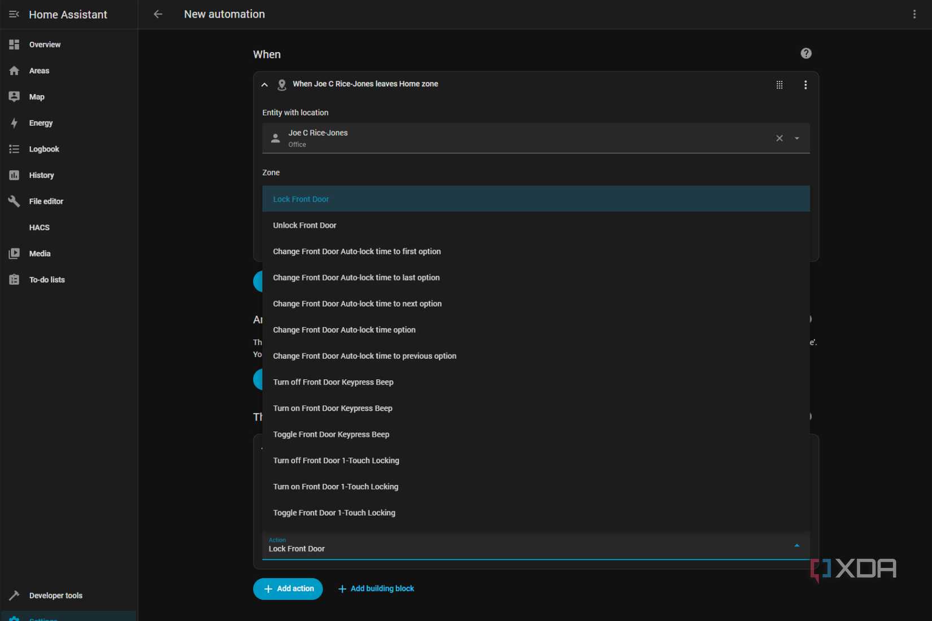Collapse the Joe C Rice-Jones zone trigger
Image resolution: width=932 pixels, height=621 pixels.
264,84
